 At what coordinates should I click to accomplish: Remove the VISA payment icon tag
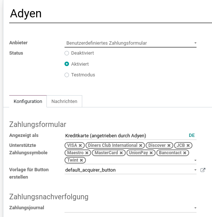80,145
